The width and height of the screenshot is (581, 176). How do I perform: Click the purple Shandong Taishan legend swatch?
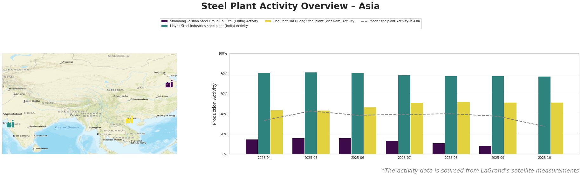[x=165, y=21]
